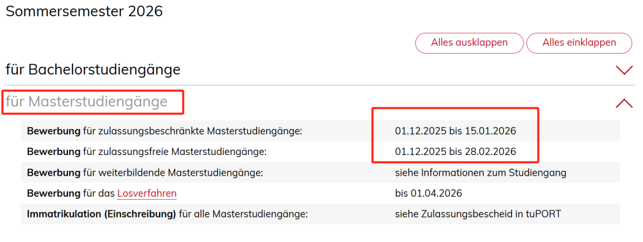The height and width of the screenshot is (242, 643).
Task: Expand Bachelor section via down chevron
Action: (624, 70)
